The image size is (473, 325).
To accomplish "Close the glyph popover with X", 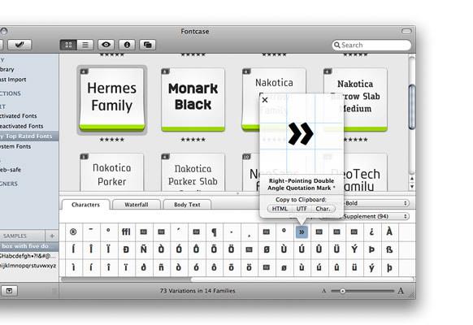I will [x=265, y=100].
